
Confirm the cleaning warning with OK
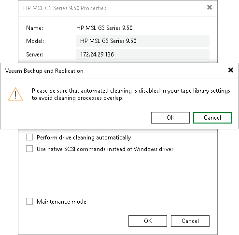click(x=170, y=118)
